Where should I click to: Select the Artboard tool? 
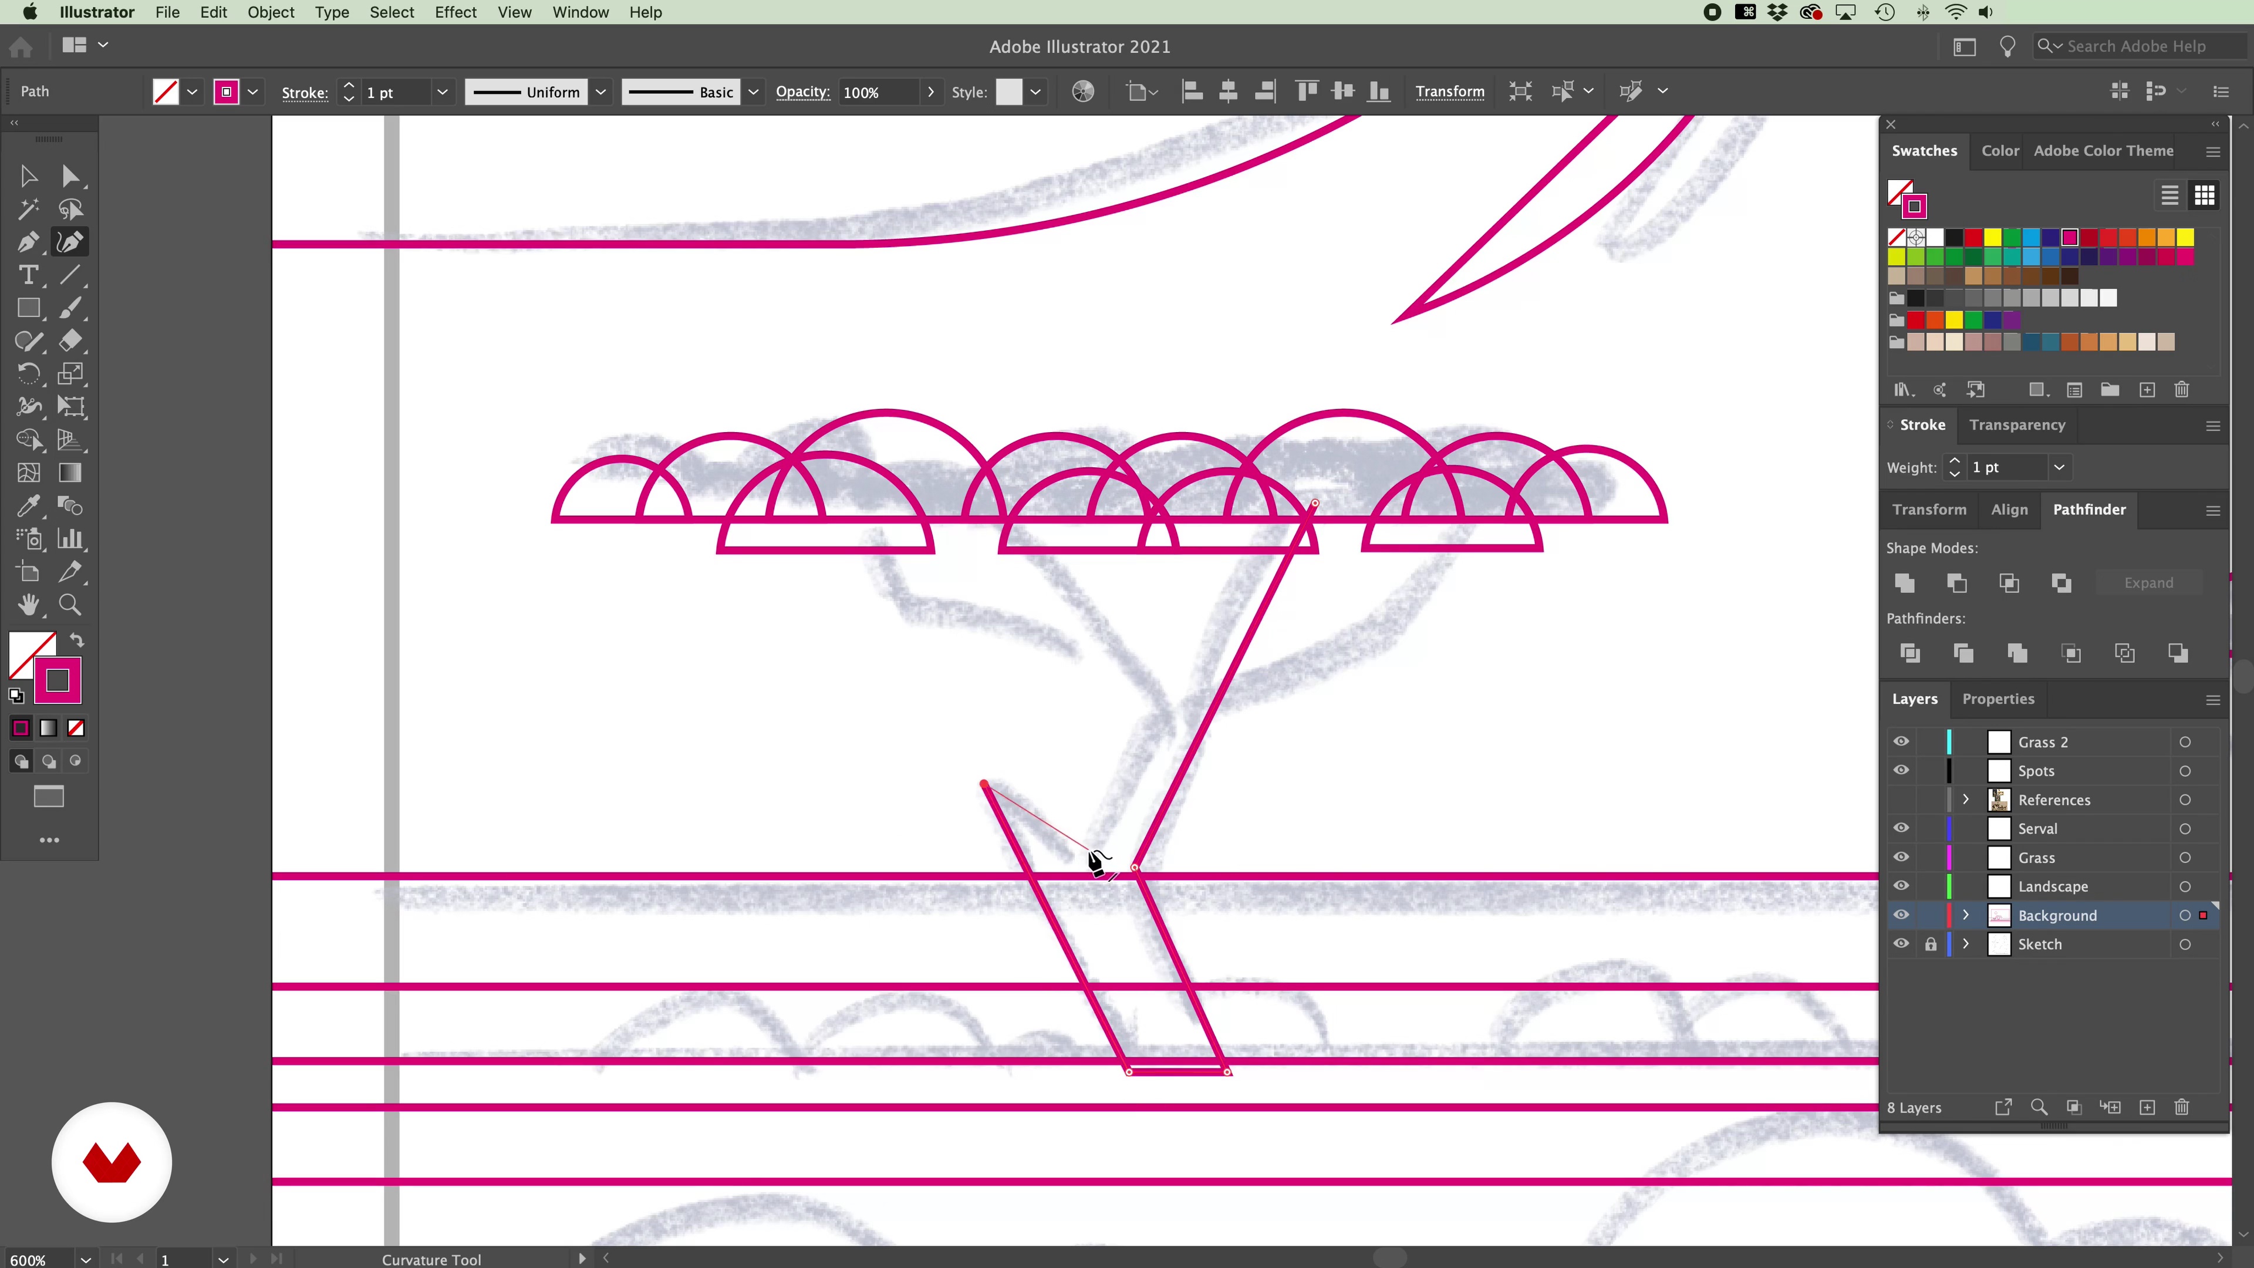(x=28, y=571)
